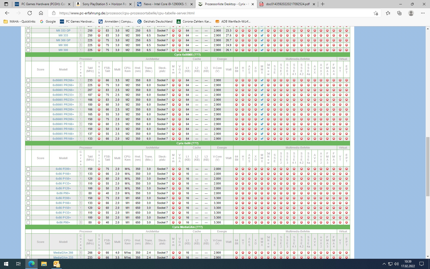Close the Prozessorliste Desktop - Cyrix tab
430x269 pixels.
tap(253, 4)
